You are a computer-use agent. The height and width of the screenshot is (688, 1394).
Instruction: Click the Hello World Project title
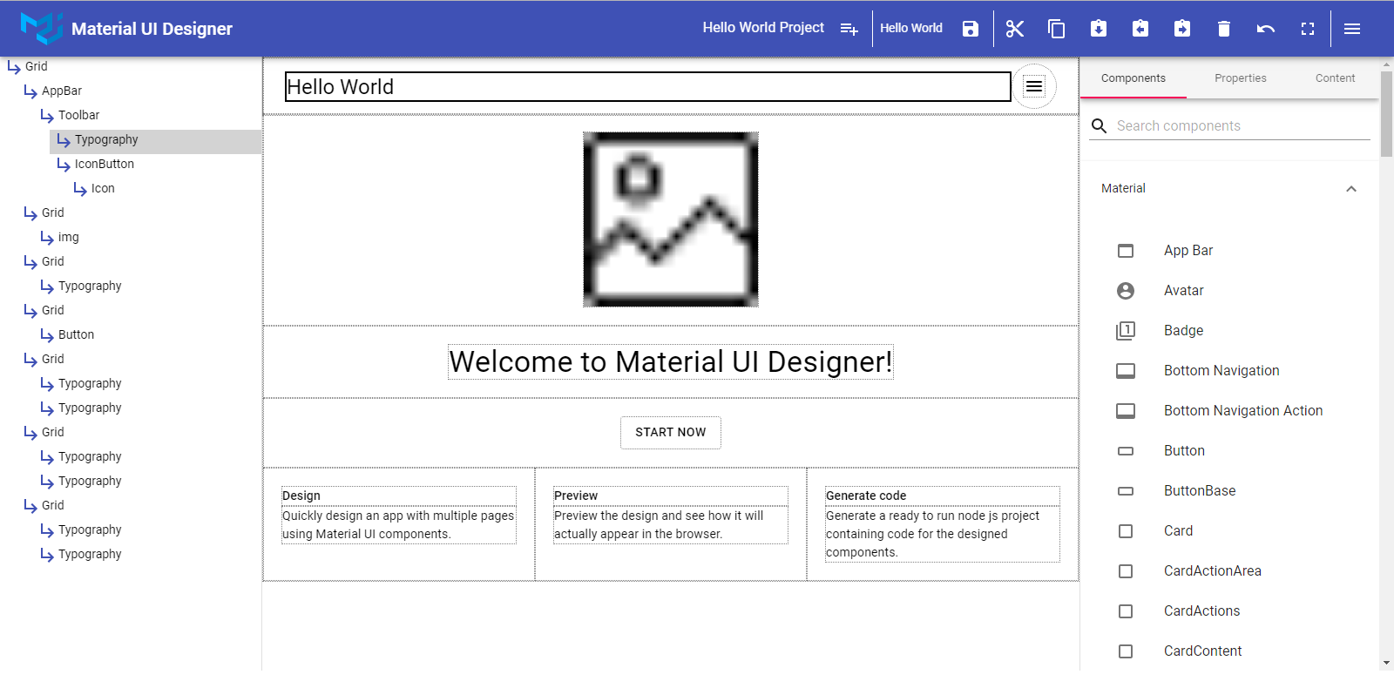click(x=763, y=28)
